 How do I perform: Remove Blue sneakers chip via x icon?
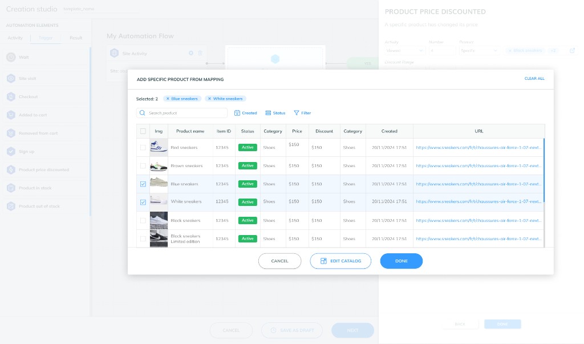168,99
